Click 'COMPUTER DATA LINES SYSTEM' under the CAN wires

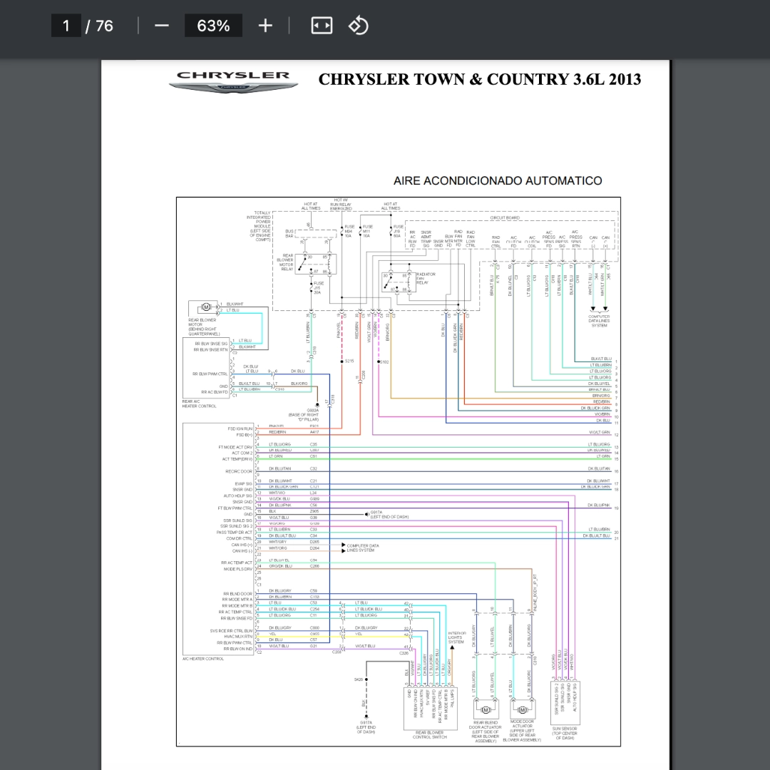point(599,321)
